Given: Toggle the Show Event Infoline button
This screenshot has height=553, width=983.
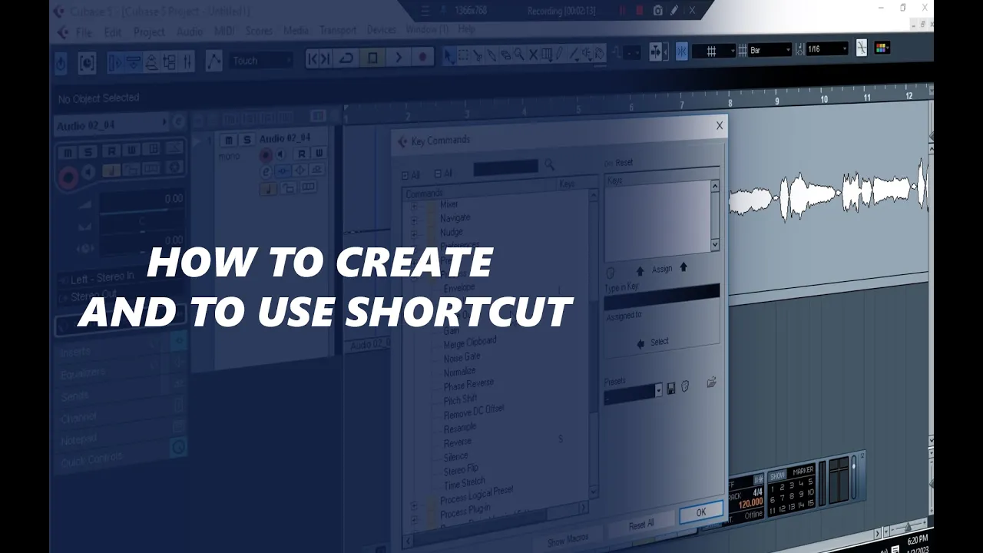Looking at the screenshot, I should coord(134,61).
